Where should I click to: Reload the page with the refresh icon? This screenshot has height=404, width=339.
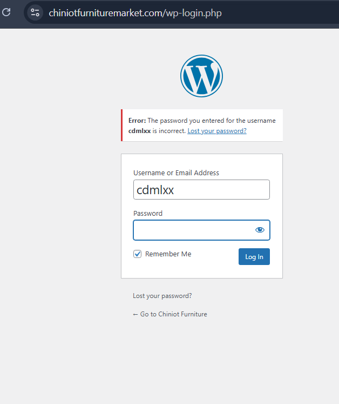point(6,12)
